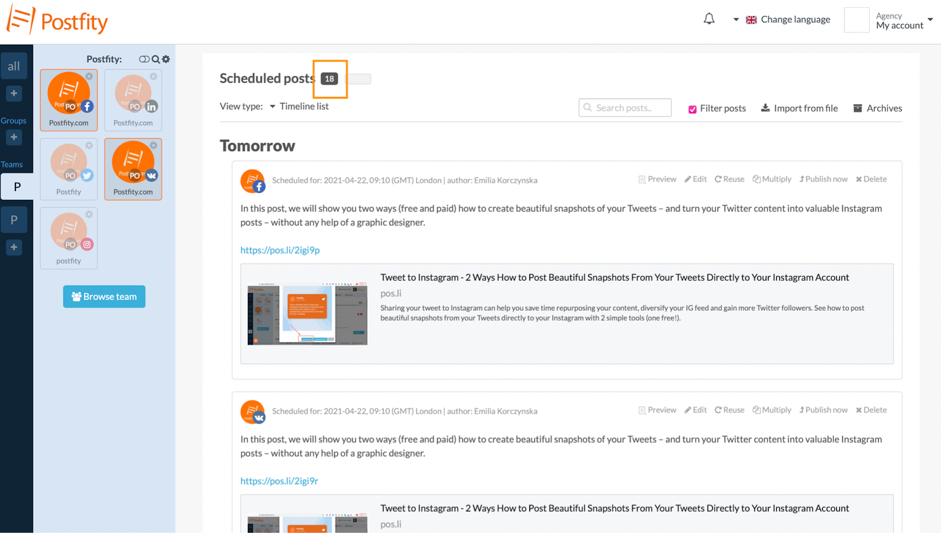Click the 'Scheduled posts' heading
This screenshot has height=533, width=941.
267,79
